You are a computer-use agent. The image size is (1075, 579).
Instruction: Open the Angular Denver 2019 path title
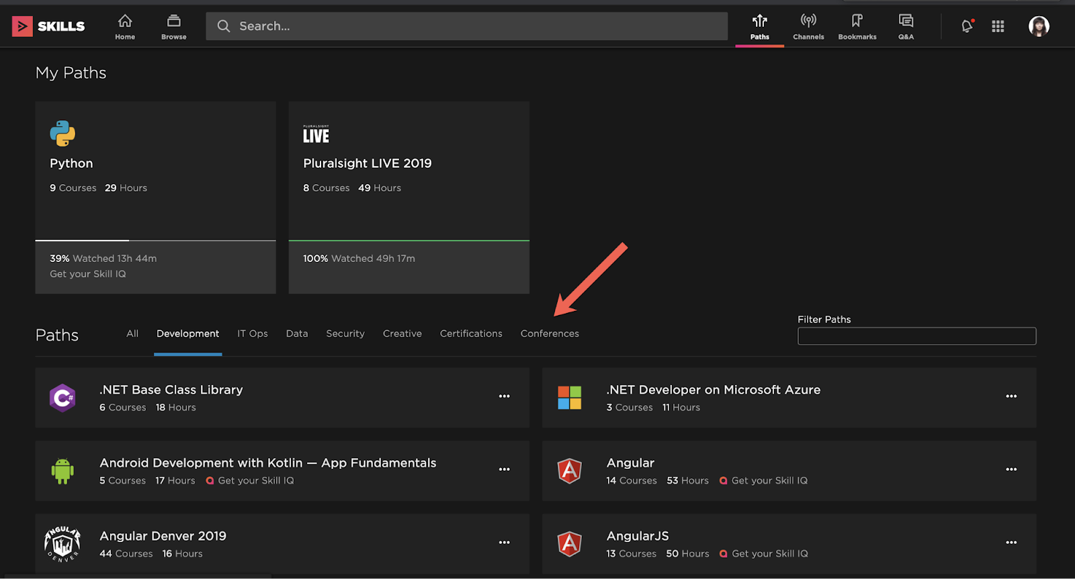coord(163,536)
